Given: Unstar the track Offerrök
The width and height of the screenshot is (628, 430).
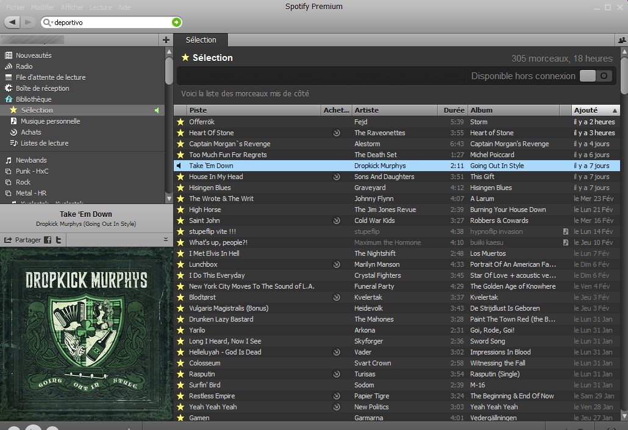Looking at the screenshot, I should pos(180,122).
